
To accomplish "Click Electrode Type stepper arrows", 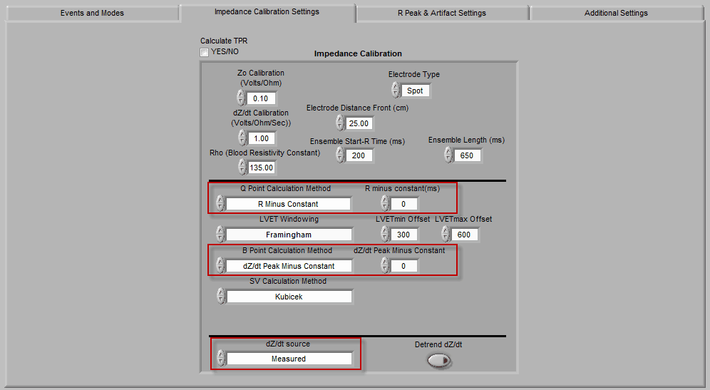I will coord(396,90).
